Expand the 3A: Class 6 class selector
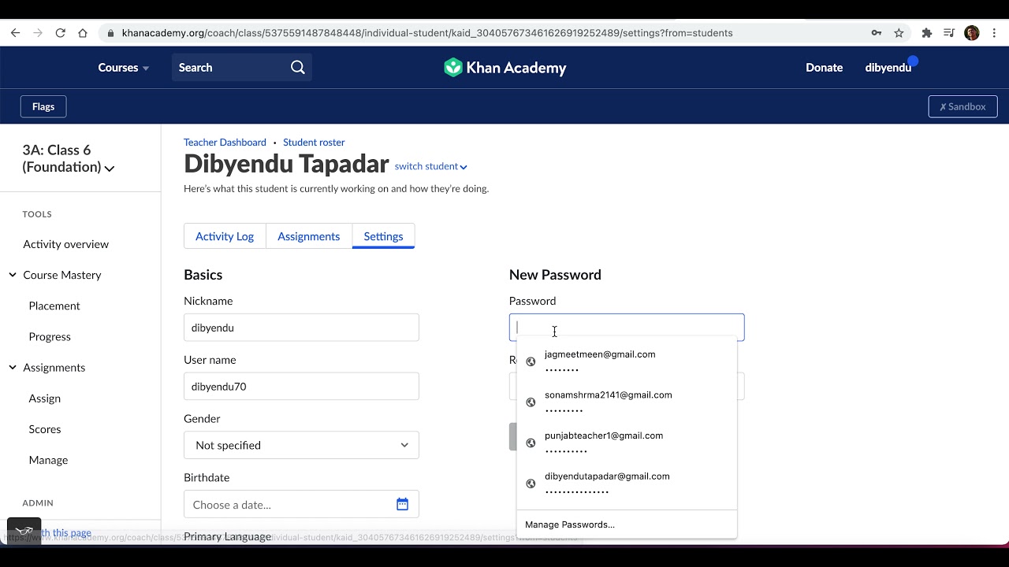 coord(69,158)
